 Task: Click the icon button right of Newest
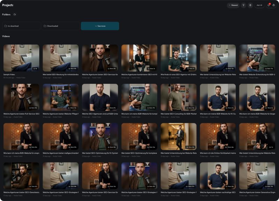click(244, 5)
